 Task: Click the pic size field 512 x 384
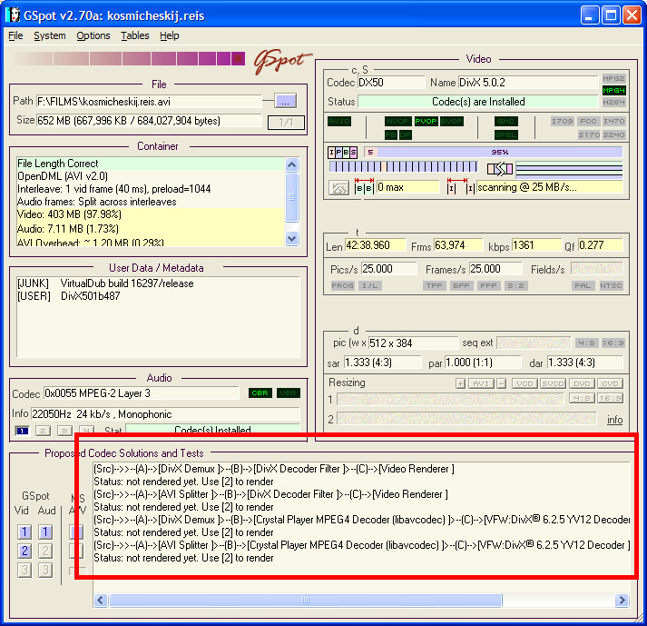(413, 343)
